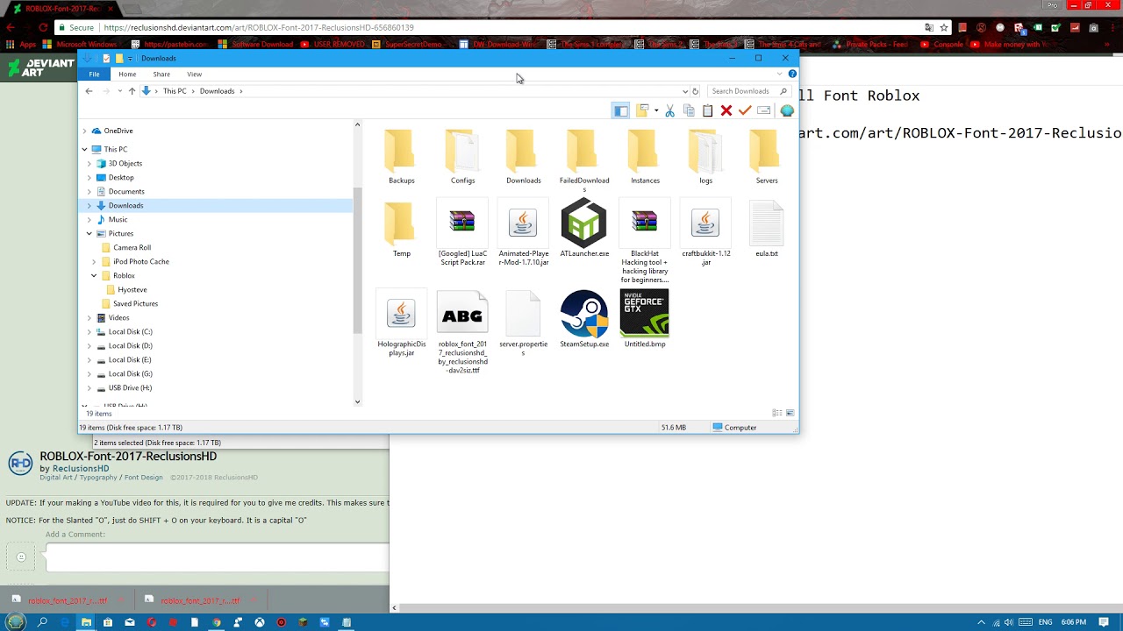This screenshot has width=1123, height=631.
Task: Expand Local Disk (C:) tree node
Action: pyautogui.click(x=89, y=331)
